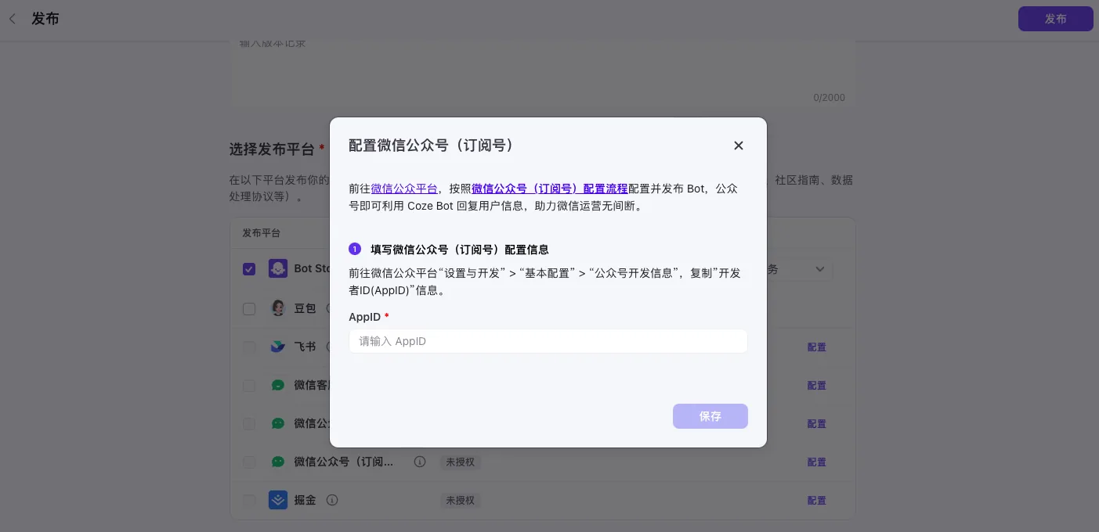Click 配置 in the 掘金 row
Viewport: 1099px width, 532px height.
click(x=817, y=500)
